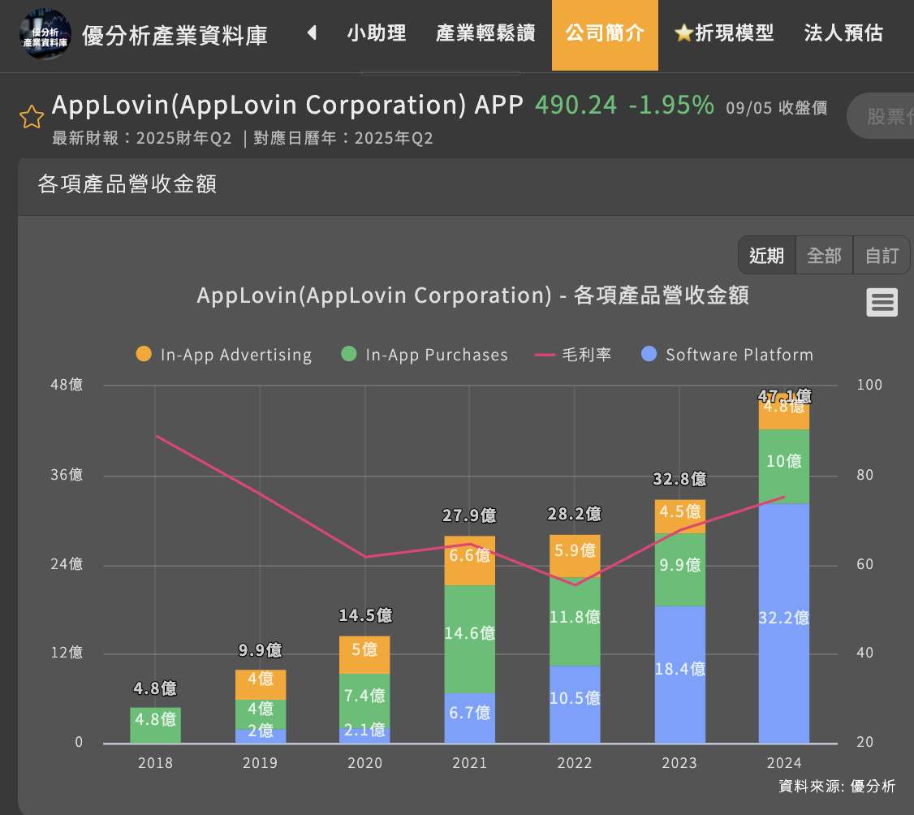This screenshot has width=914, height=815.
Task: Click the 優分析產業資料庫 logo icon
Action: click(45, 34)
